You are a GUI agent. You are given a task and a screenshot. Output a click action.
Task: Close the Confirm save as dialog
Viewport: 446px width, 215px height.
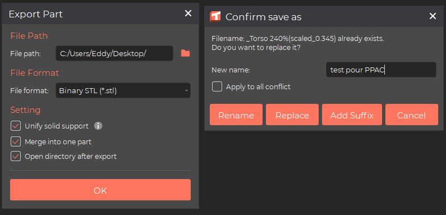pos(433,16)
